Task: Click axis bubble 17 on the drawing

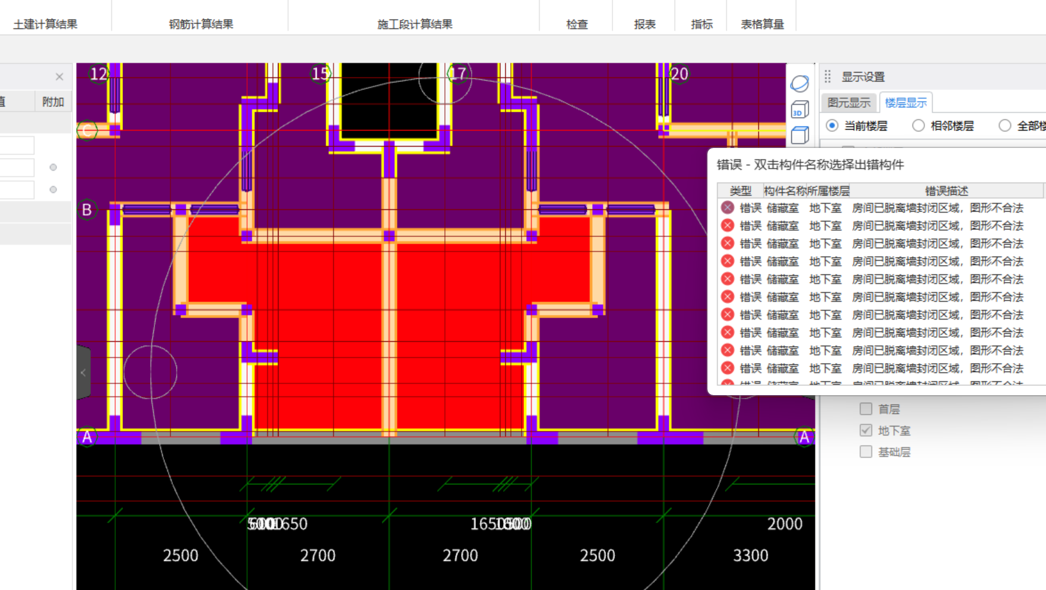Action: click(457, 74)
